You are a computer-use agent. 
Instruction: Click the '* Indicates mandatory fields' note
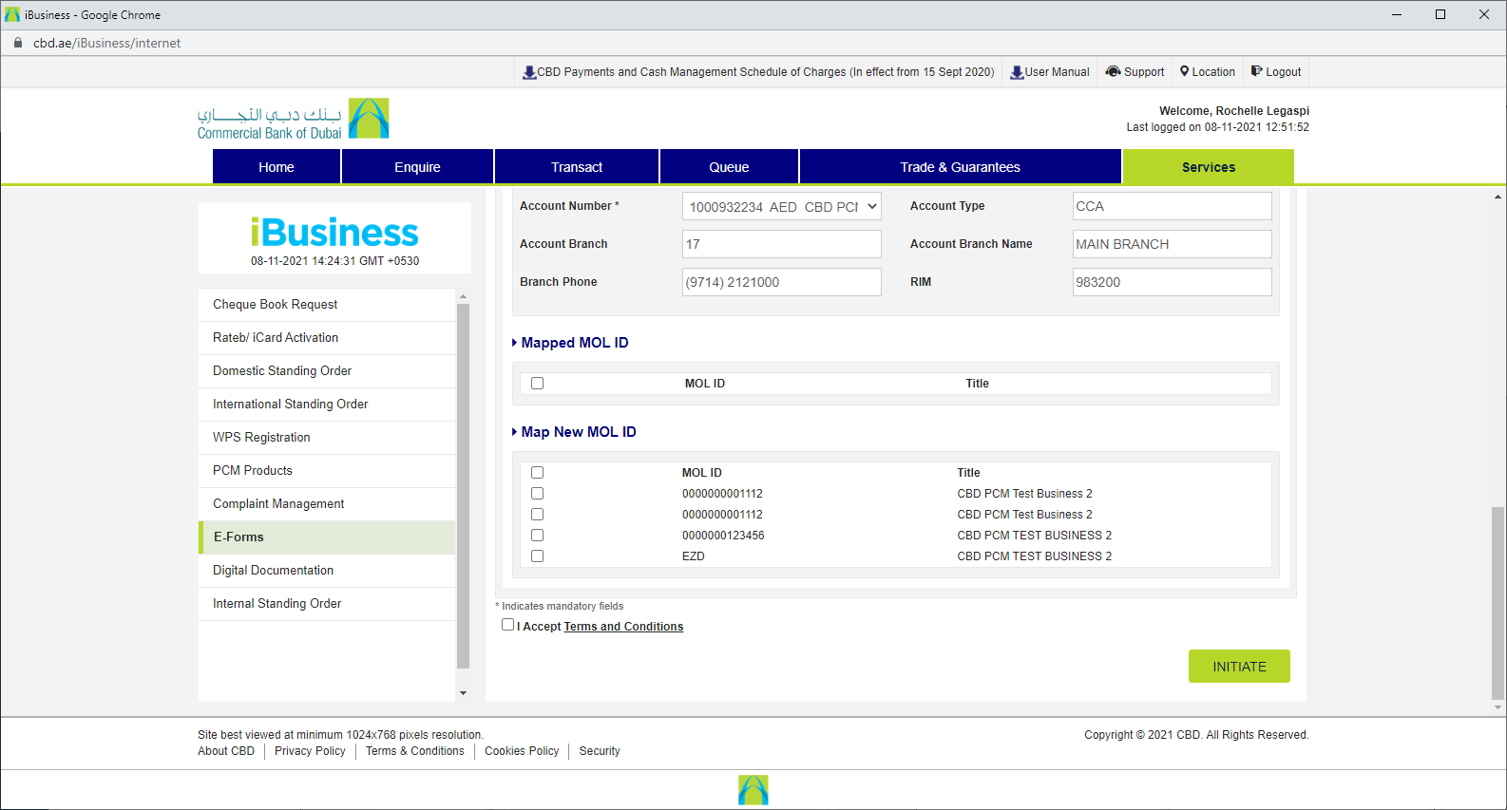(560, 606)
